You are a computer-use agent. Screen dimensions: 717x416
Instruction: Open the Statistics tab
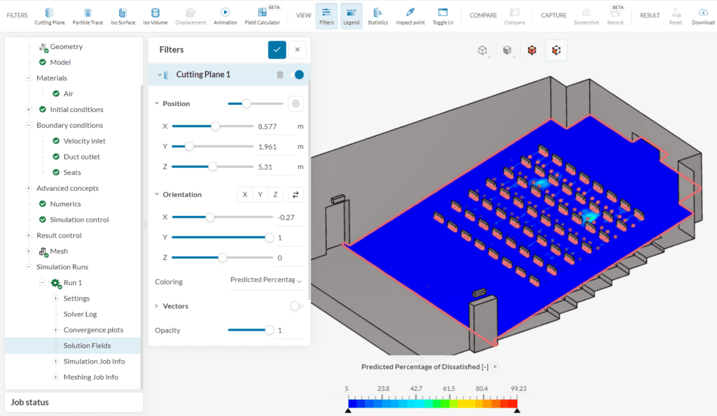tap(377, 14)
